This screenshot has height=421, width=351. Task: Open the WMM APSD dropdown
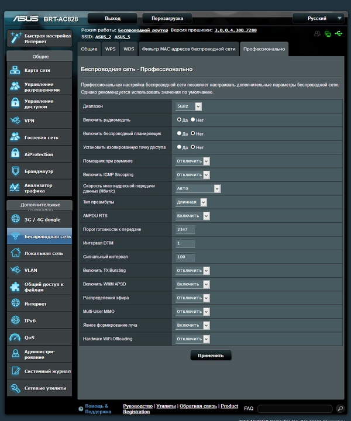click(x=192, y=284)
